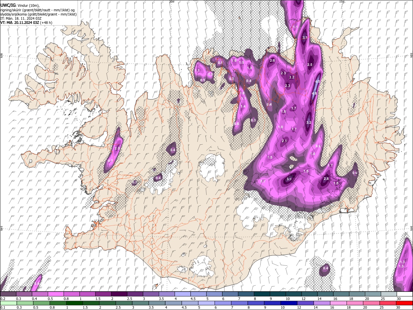Screen dimensions: 413x310
Task: Pick the upper legend swatch starting at 0.2
Action: pyautogui.click(x=8, y=294)
